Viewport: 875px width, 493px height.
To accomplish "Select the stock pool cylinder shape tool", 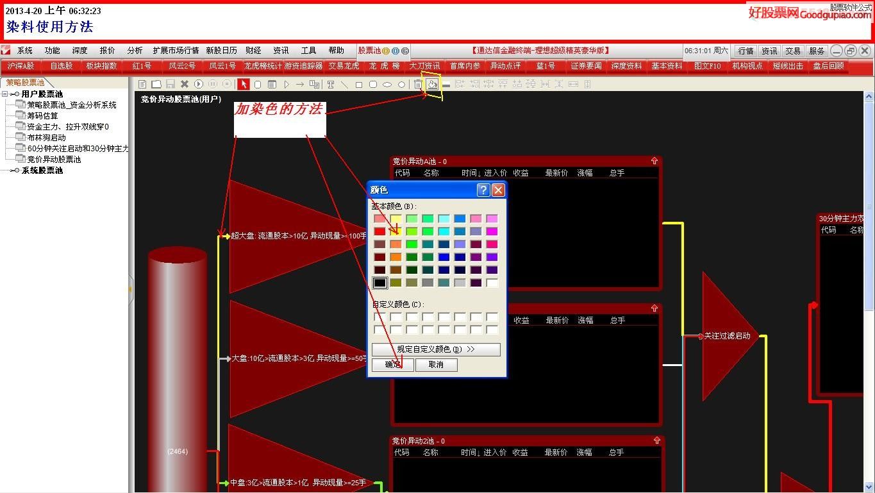I will [x=258, y=84].
